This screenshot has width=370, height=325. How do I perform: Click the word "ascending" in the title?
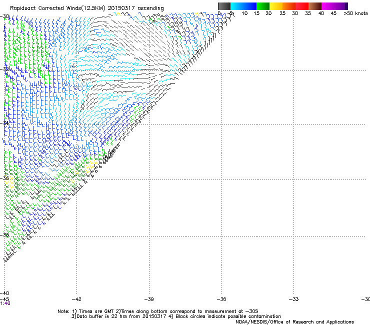[x=150, y=8]
